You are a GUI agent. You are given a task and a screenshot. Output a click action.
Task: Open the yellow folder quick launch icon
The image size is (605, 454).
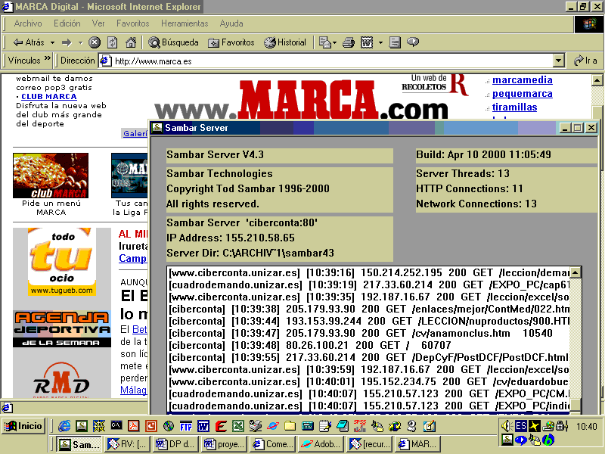pos(290,426)
